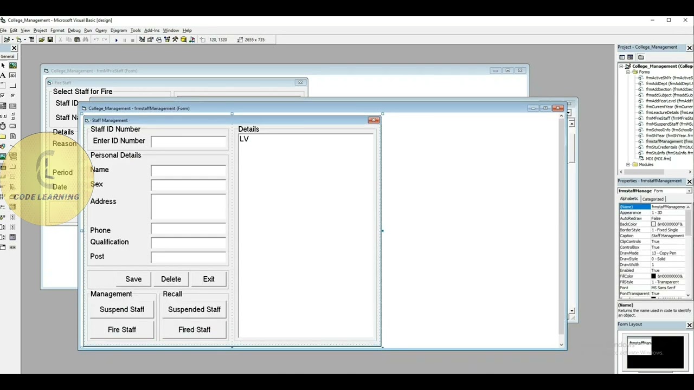Close the Properties panel
Image resolution: width=694 pixels, height=390 pixels.
coord(689,181)
